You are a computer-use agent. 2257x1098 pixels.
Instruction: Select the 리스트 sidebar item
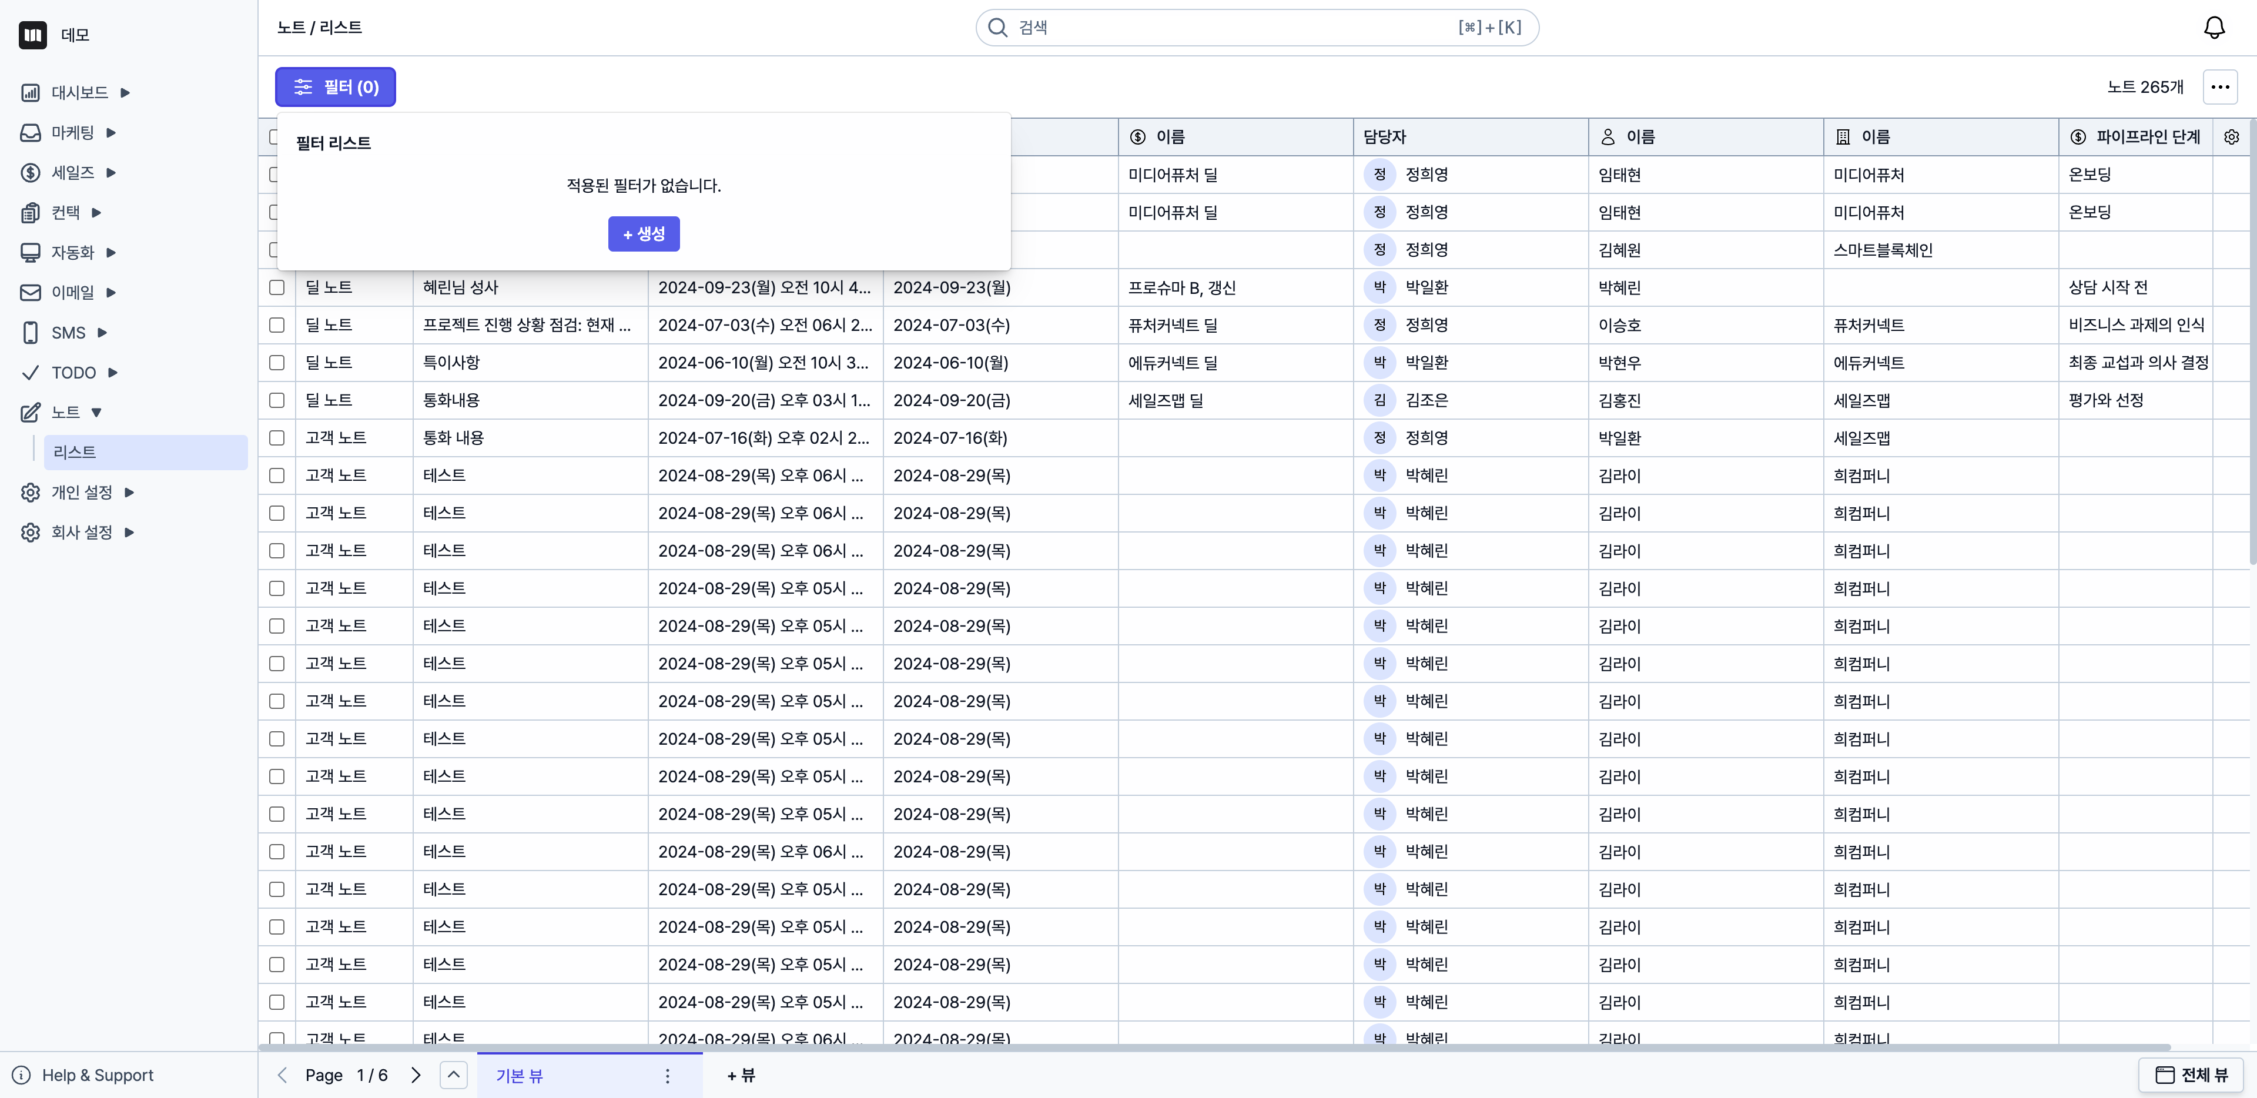(145, 453)
